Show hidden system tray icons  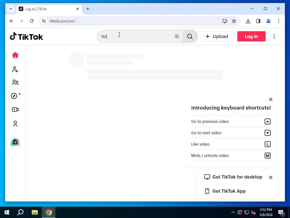(x=233, y=212)
